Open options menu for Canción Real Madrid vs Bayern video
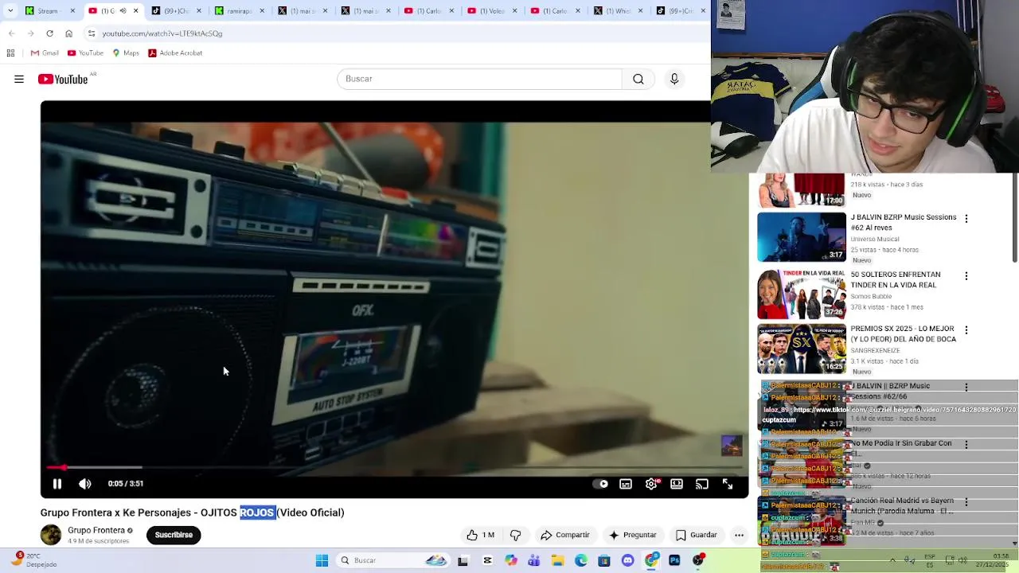Viewport: 1019px width, 573px height. click(966, 501)
